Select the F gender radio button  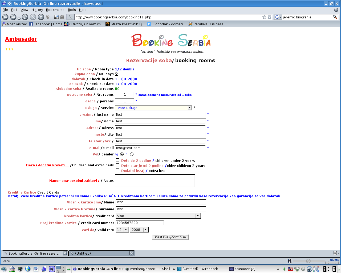pos(132,154)
